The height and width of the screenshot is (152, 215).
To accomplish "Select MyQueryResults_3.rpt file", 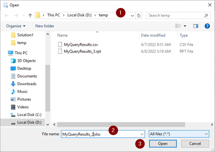I will pos(82,51).
